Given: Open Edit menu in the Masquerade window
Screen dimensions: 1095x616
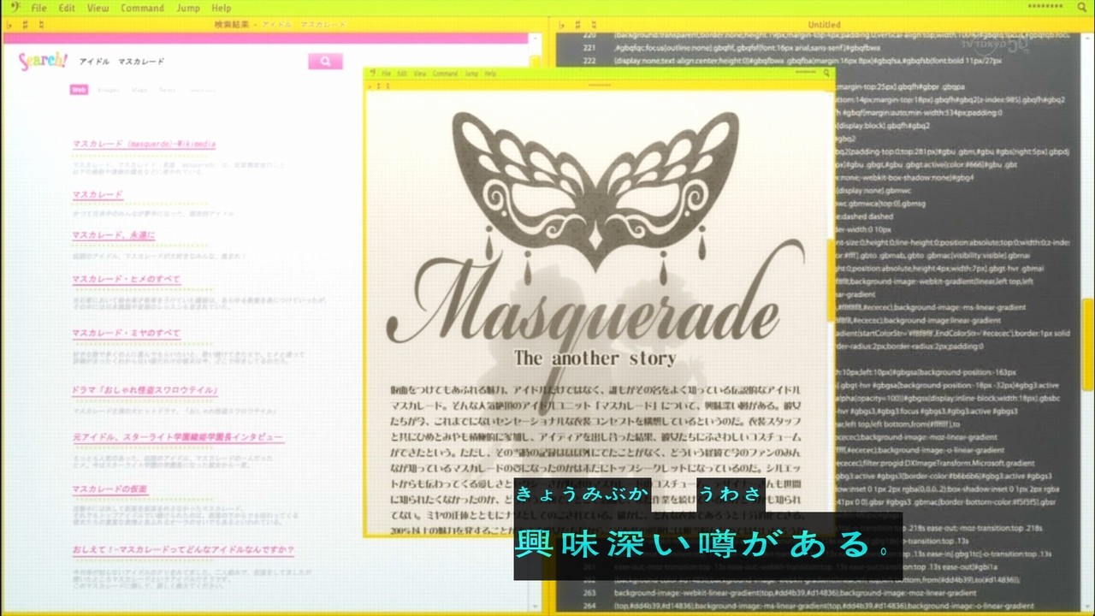Looking at the screenshot, I should pyautogui.click(x=402, y=74).
